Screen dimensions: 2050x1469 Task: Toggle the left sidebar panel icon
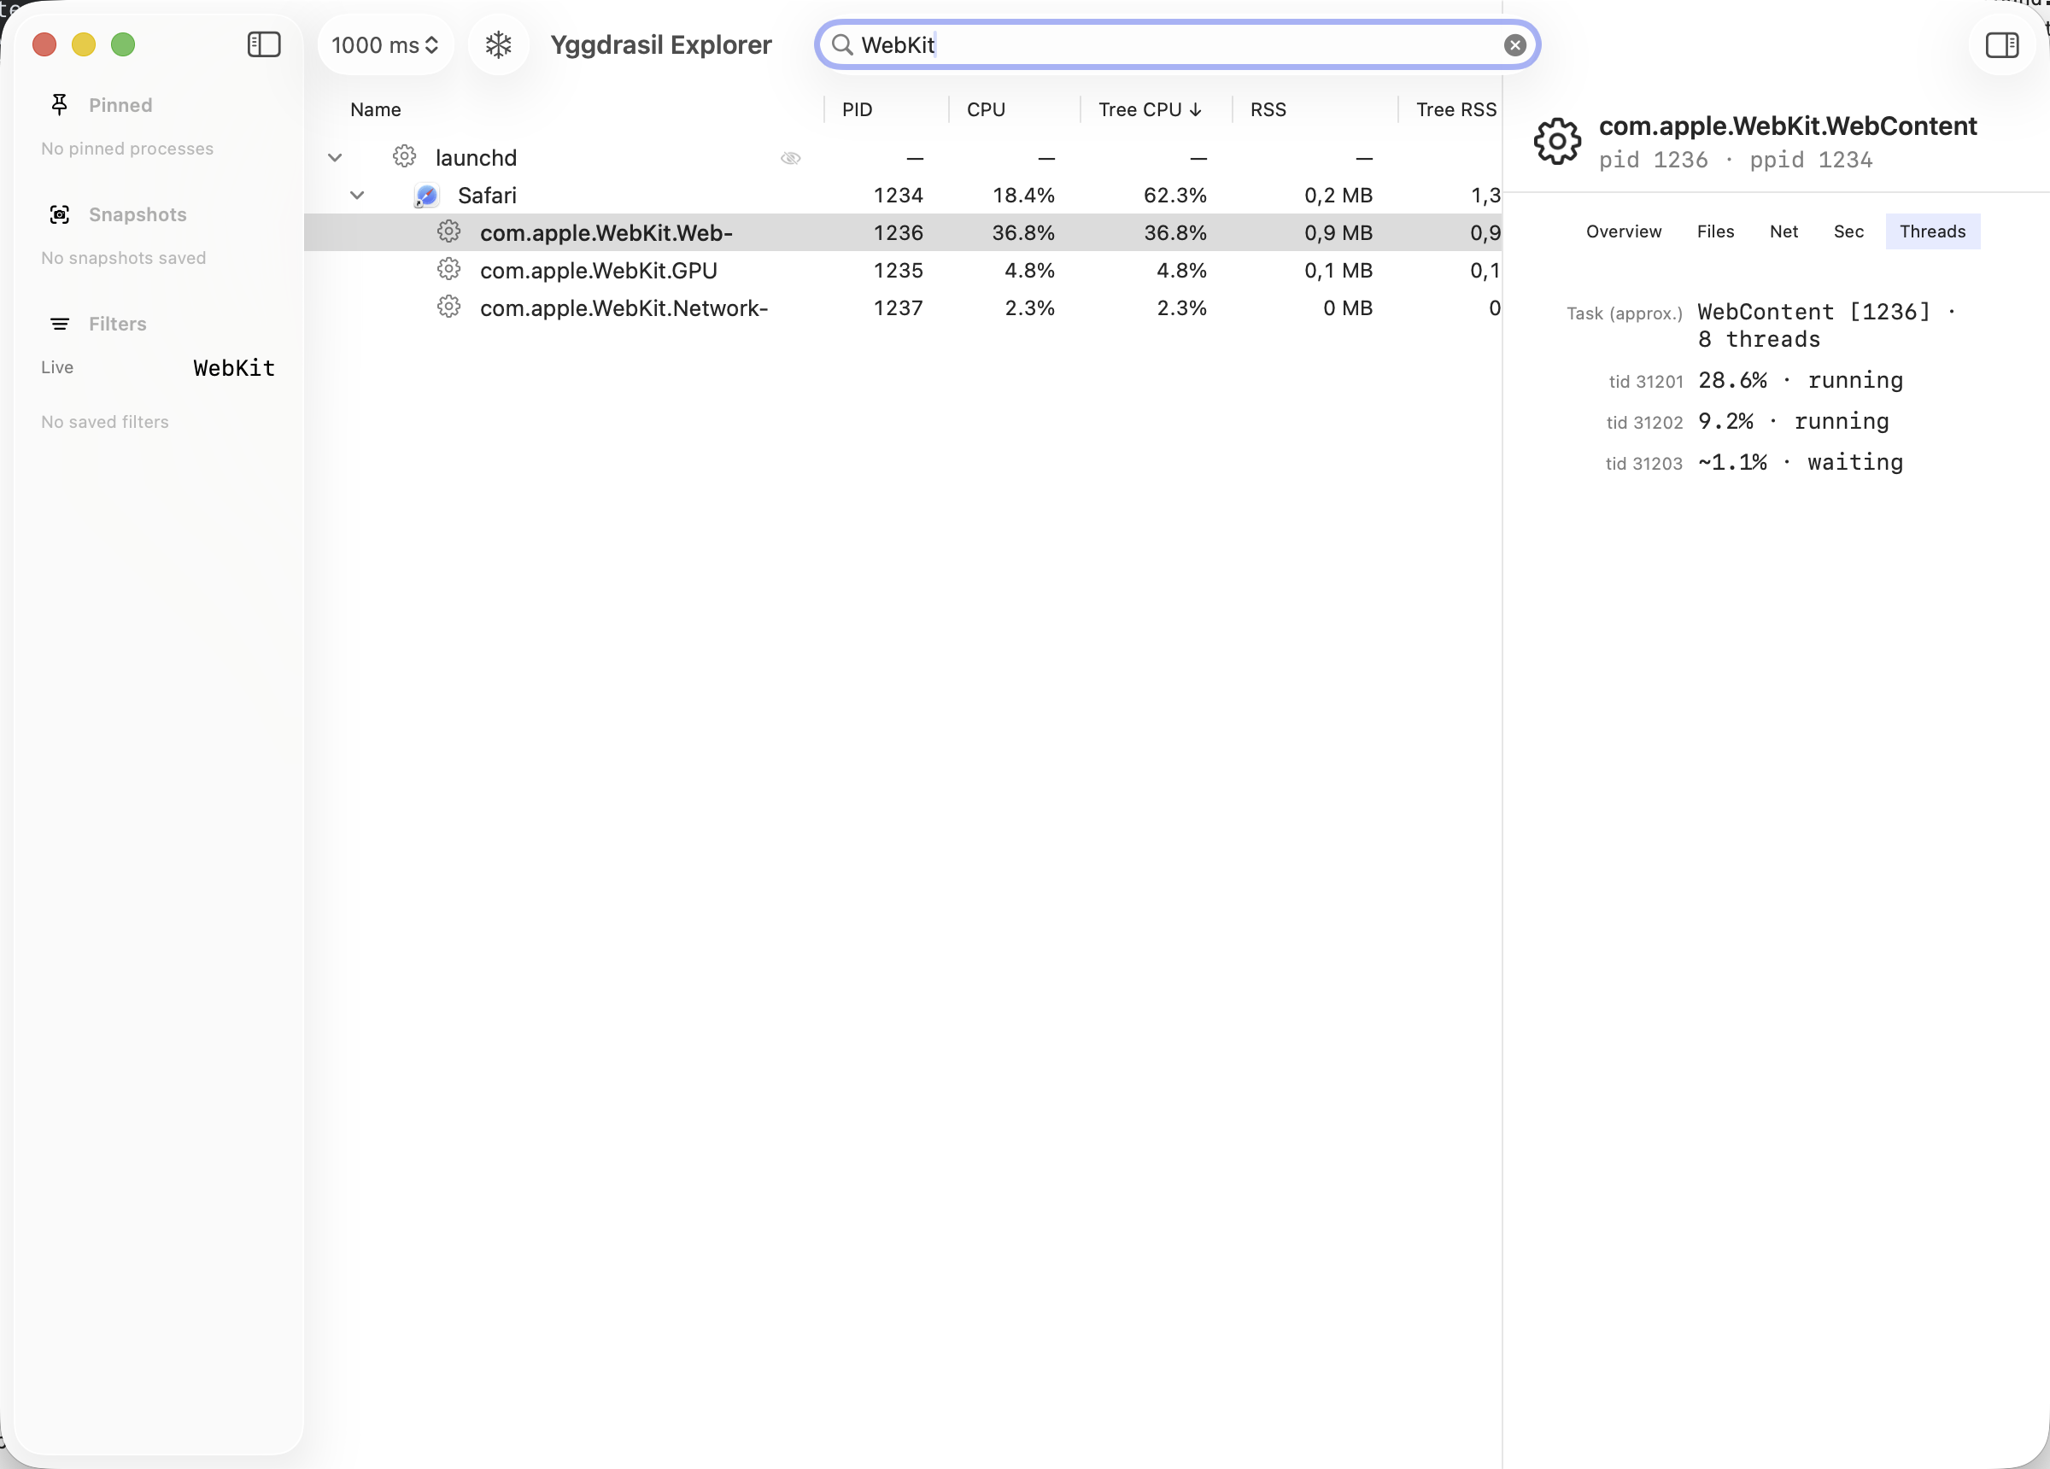264,44
